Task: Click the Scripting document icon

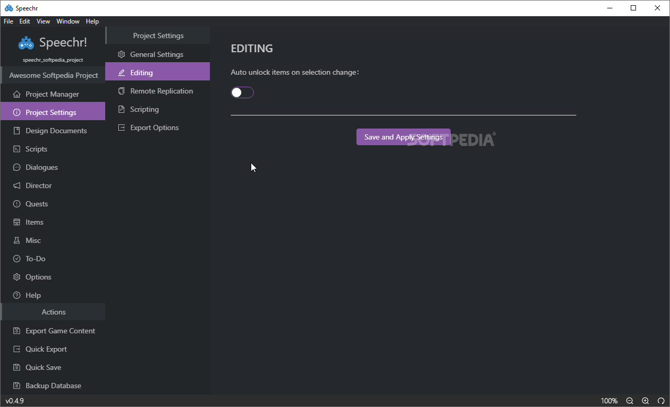Action: (121, 109)
